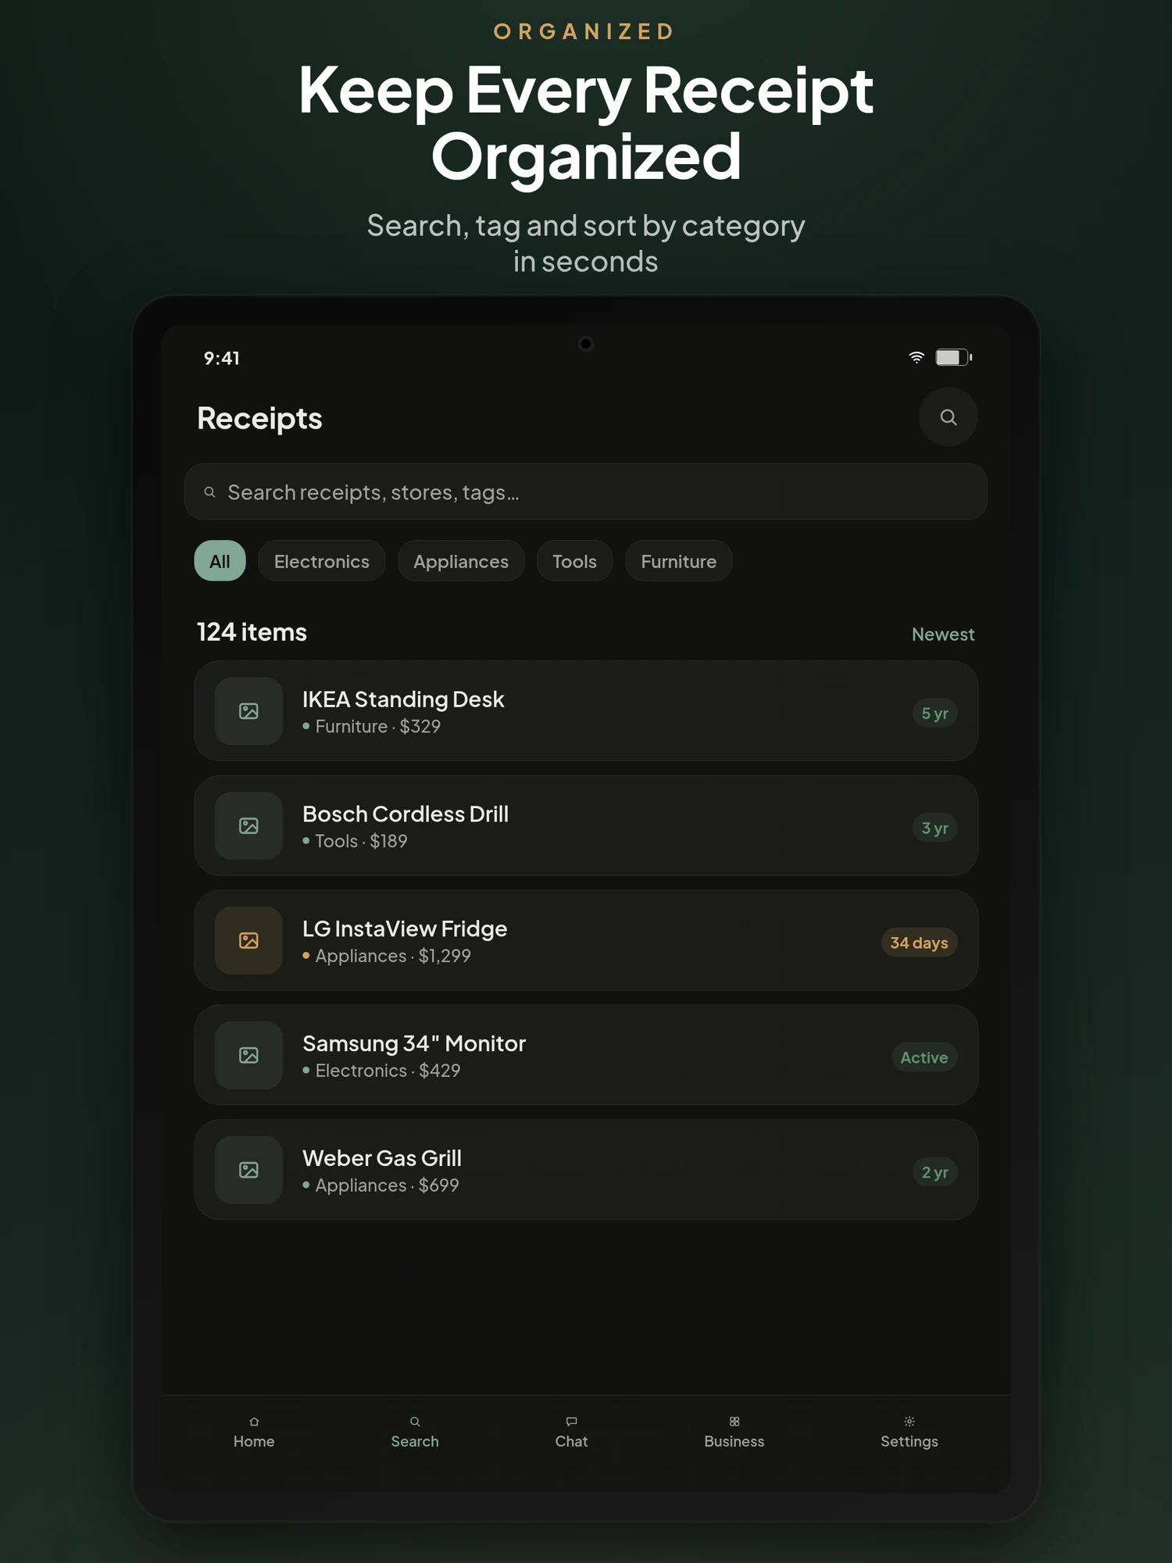Tap the Appliances · $1,299 detail line
The height and width of the screenshot is (1563, 1172).
coord(387,957)
